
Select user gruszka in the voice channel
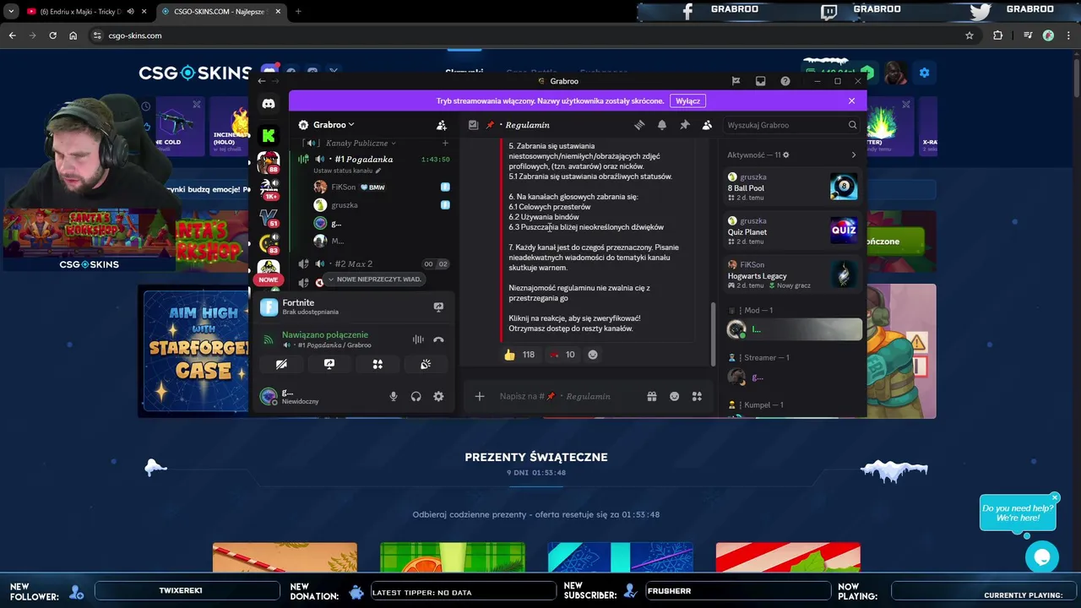pos(374,204)
